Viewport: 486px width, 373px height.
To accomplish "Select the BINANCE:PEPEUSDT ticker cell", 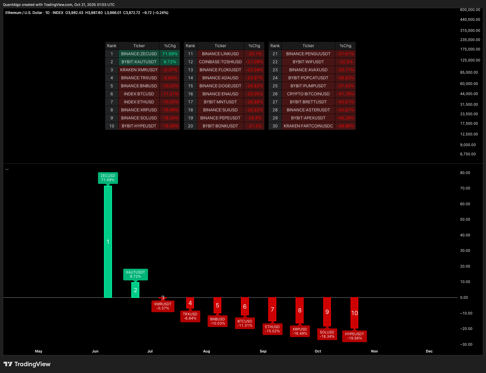I will pyautogui.click(x=220, y=118).
